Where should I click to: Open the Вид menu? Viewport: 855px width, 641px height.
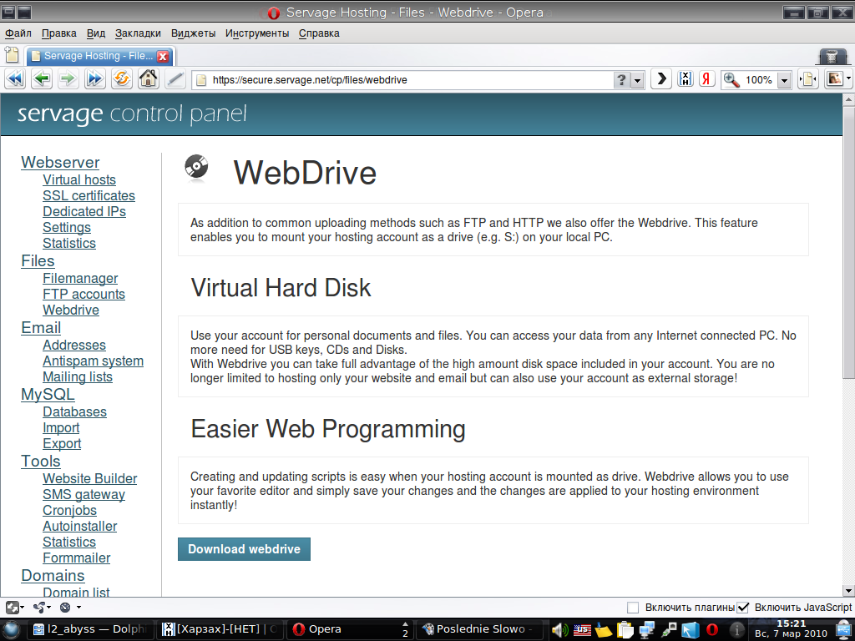pyautogui.click(x=96, y=33)
